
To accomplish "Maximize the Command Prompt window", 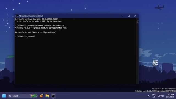I will (129, 16).
